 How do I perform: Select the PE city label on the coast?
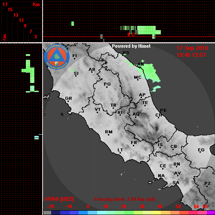point(163,111)
